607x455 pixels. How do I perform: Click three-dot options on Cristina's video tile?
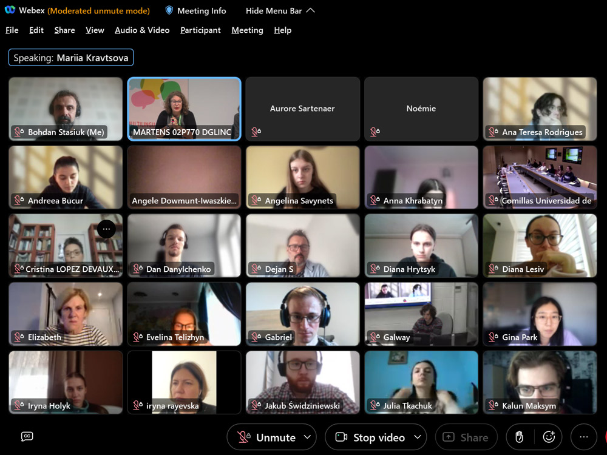point(106,229)
